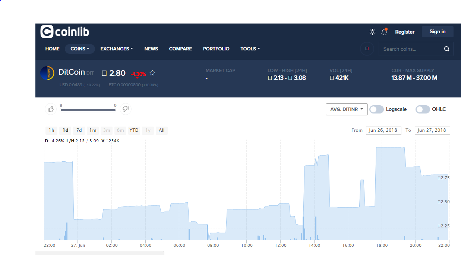This screenshot has width=461, height=255.
Task: Expand the COINS menu
Action: (80, 49)
